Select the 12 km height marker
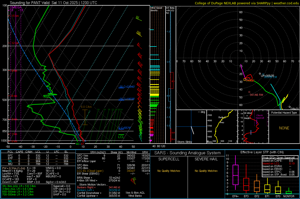300x199 pixels. click(15, 43)
